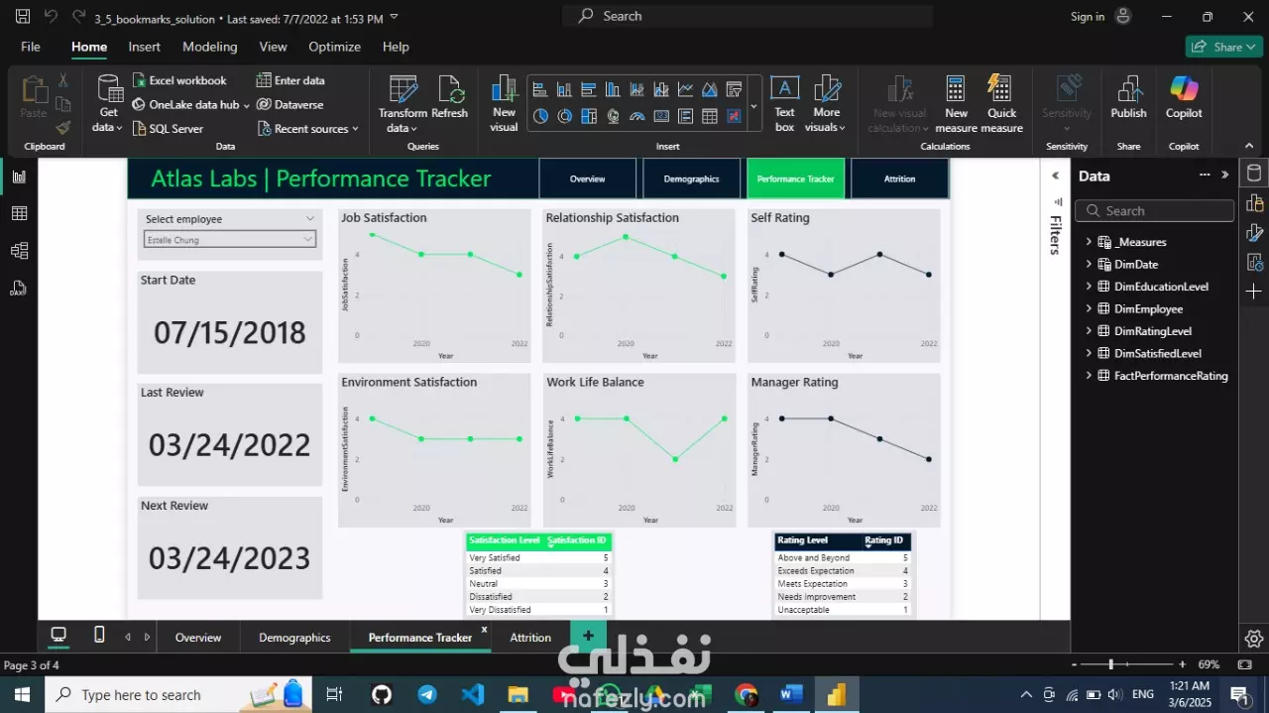Click the Demographics button in report header
This screenshot has width=1269, height=713.
(x=691, y=178)
